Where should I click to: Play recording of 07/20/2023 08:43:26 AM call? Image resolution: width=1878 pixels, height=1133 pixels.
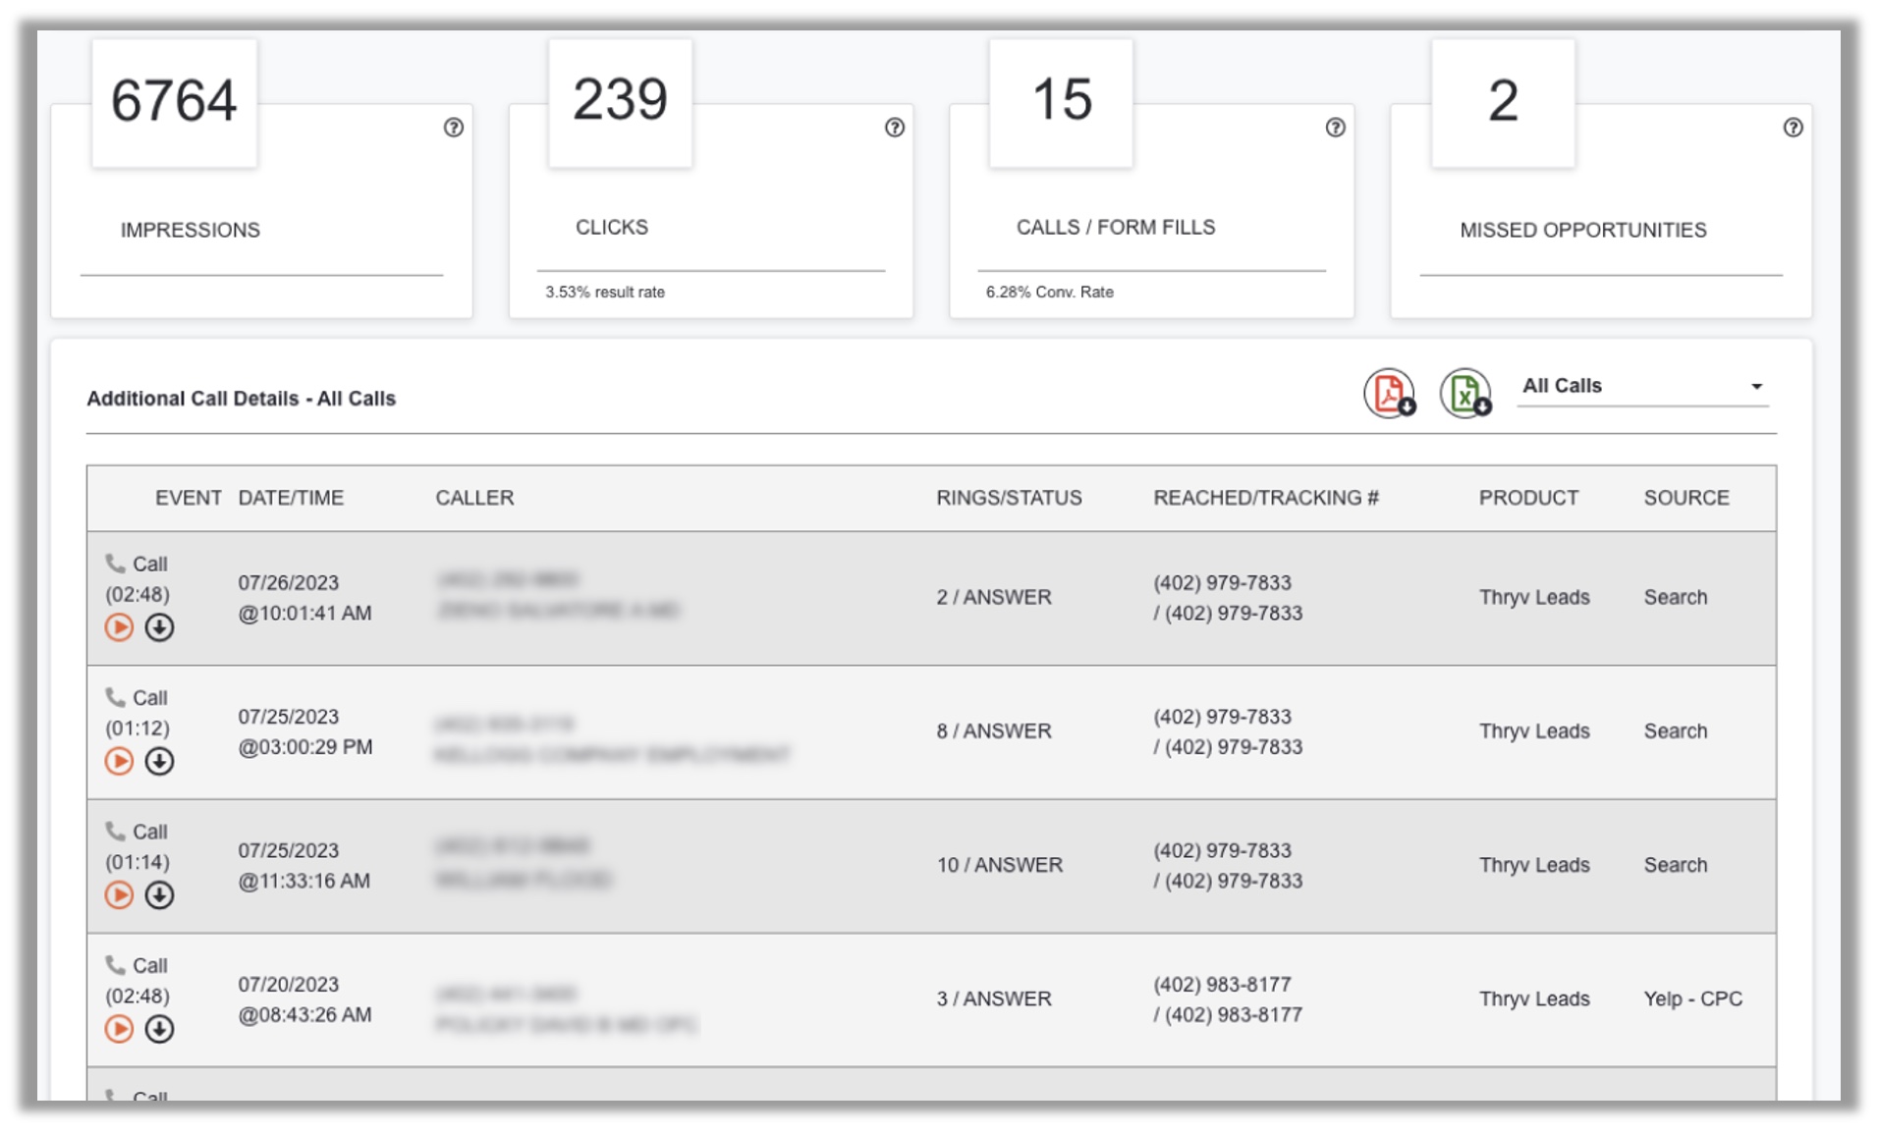click(x=119, y=1028)
